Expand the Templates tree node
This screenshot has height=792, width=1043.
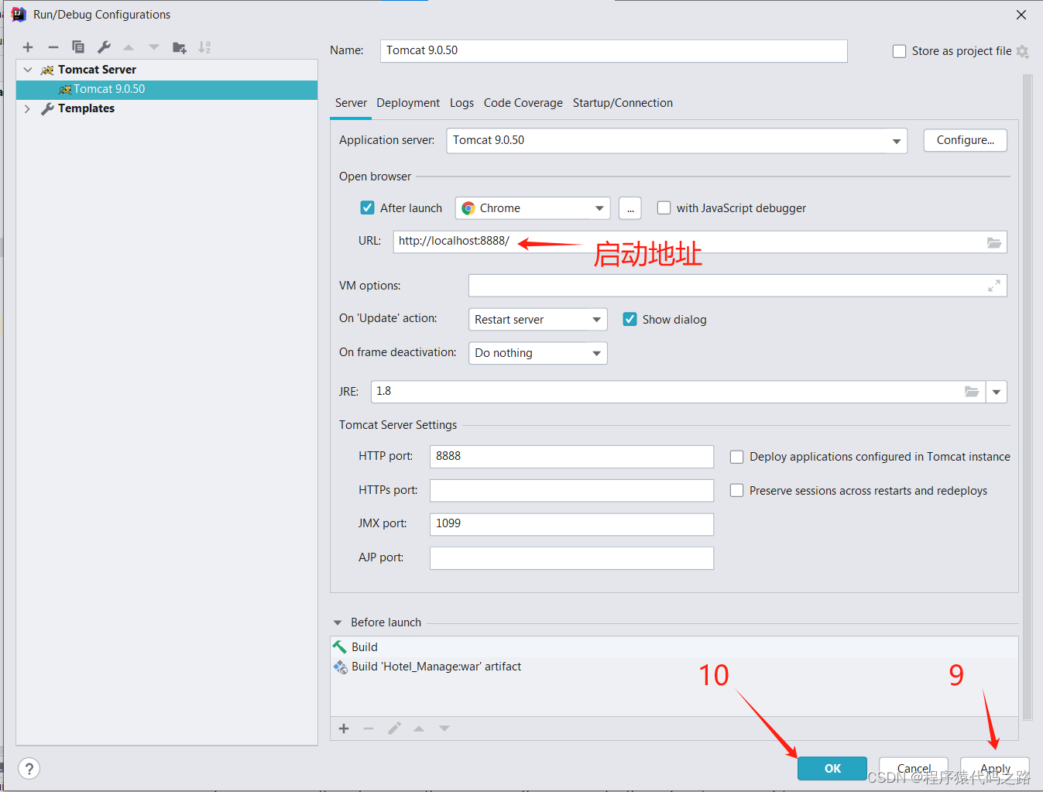pyautogui.click(x=28, y=108)
